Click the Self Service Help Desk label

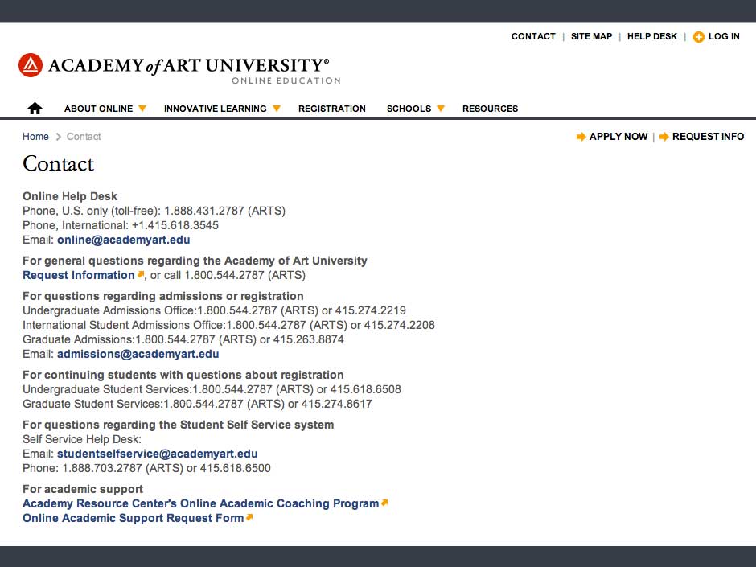tap(82, 439)
